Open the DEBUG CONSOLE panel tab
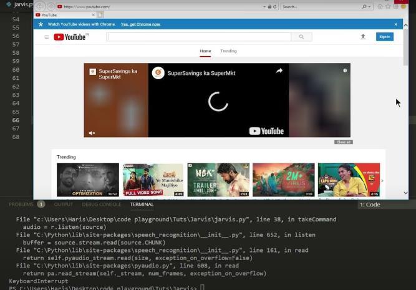Viewport: 416px width, 290px height. [x=101, y=205]
